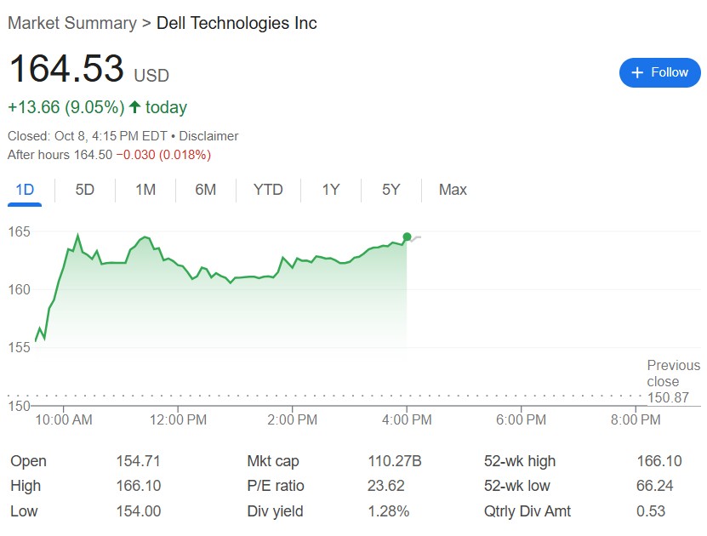The image size is (707, 536).
Task: Switch to the 5Y chart tab
Action: tap(391, 190)
